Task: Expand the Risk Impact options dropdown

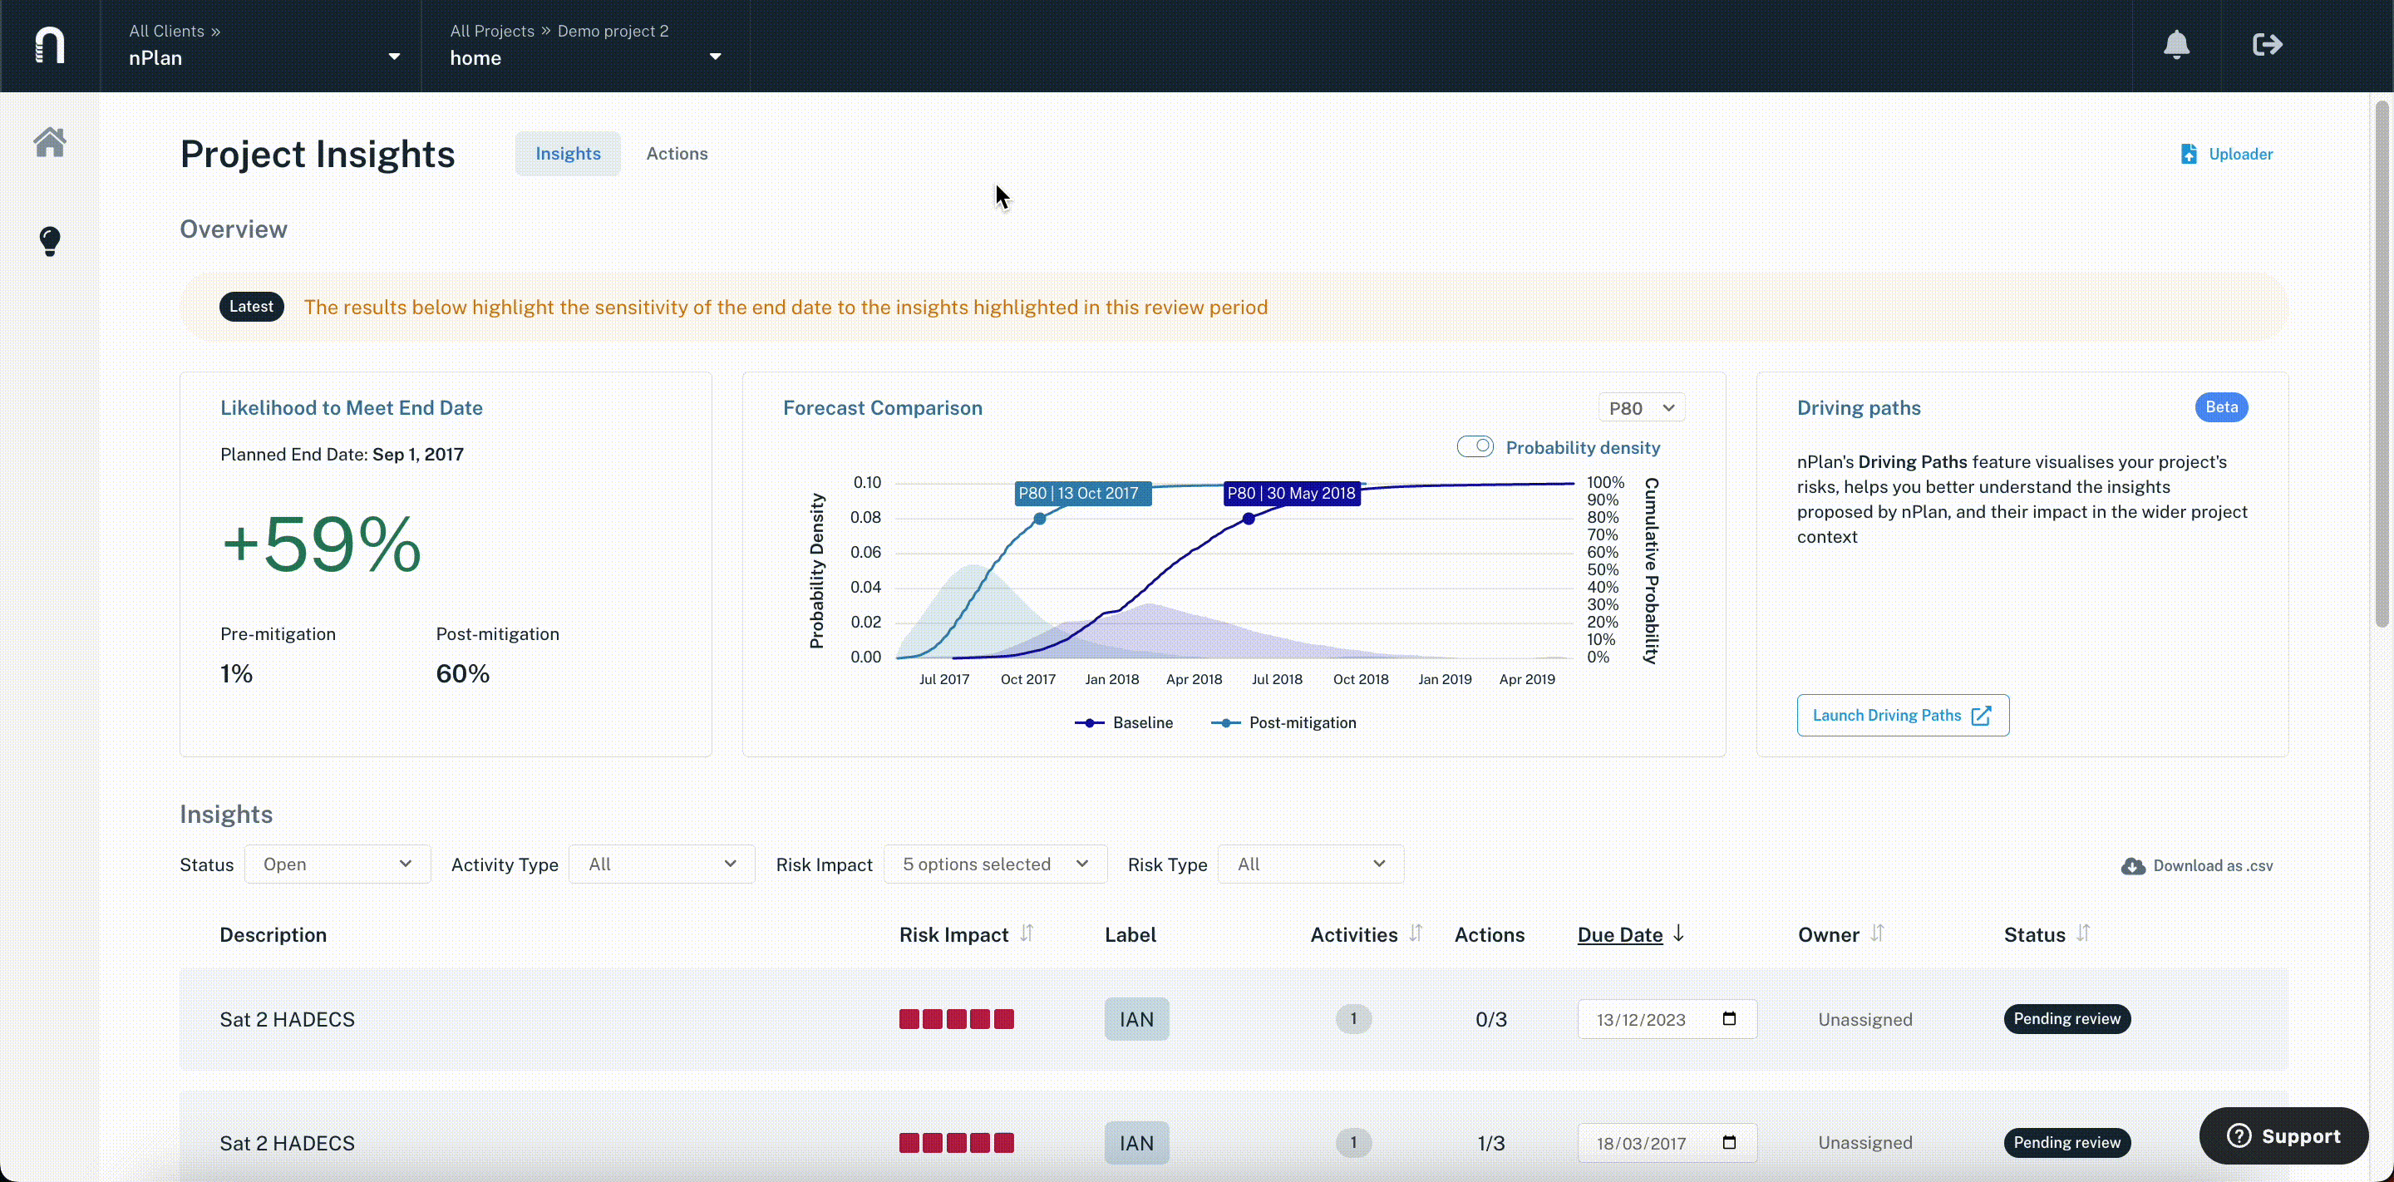Action: tap(995, 864)
